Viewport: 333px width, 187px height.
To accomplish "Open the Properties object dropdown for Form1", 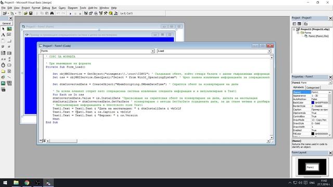I will [330, 83].
